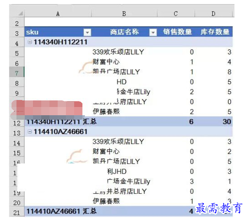Click 财富中心 in row 6

tap(106, 62)
